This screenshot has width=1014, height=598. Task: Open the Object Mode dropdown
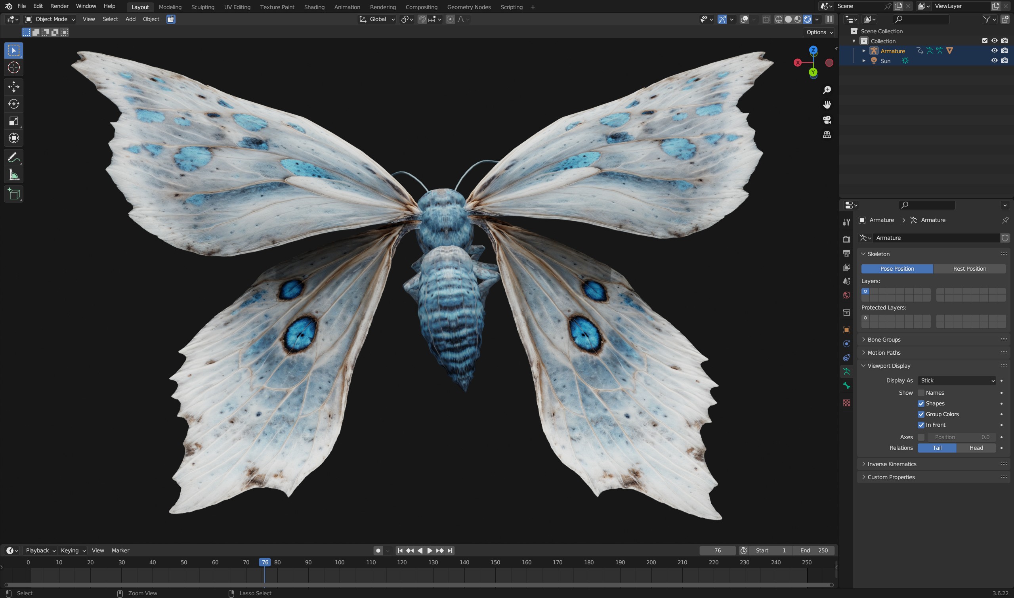tap(50, 19)
